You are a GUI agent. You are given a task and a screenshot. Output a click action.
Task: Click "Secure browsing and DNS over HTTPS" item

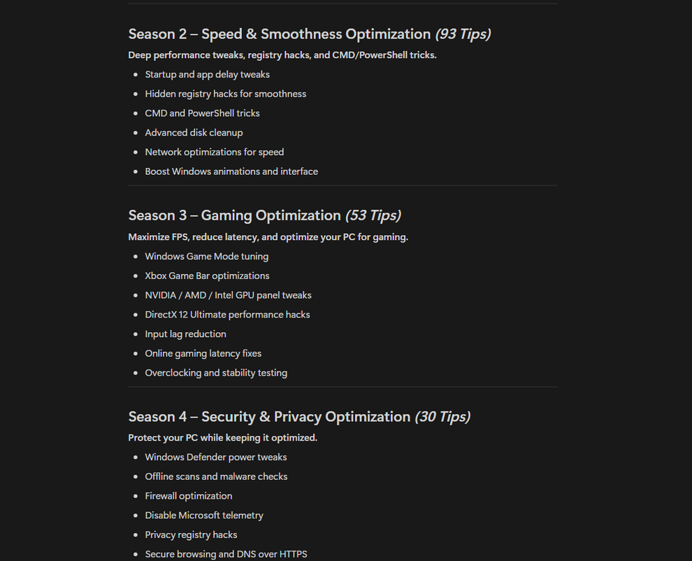tap(226, 554)
